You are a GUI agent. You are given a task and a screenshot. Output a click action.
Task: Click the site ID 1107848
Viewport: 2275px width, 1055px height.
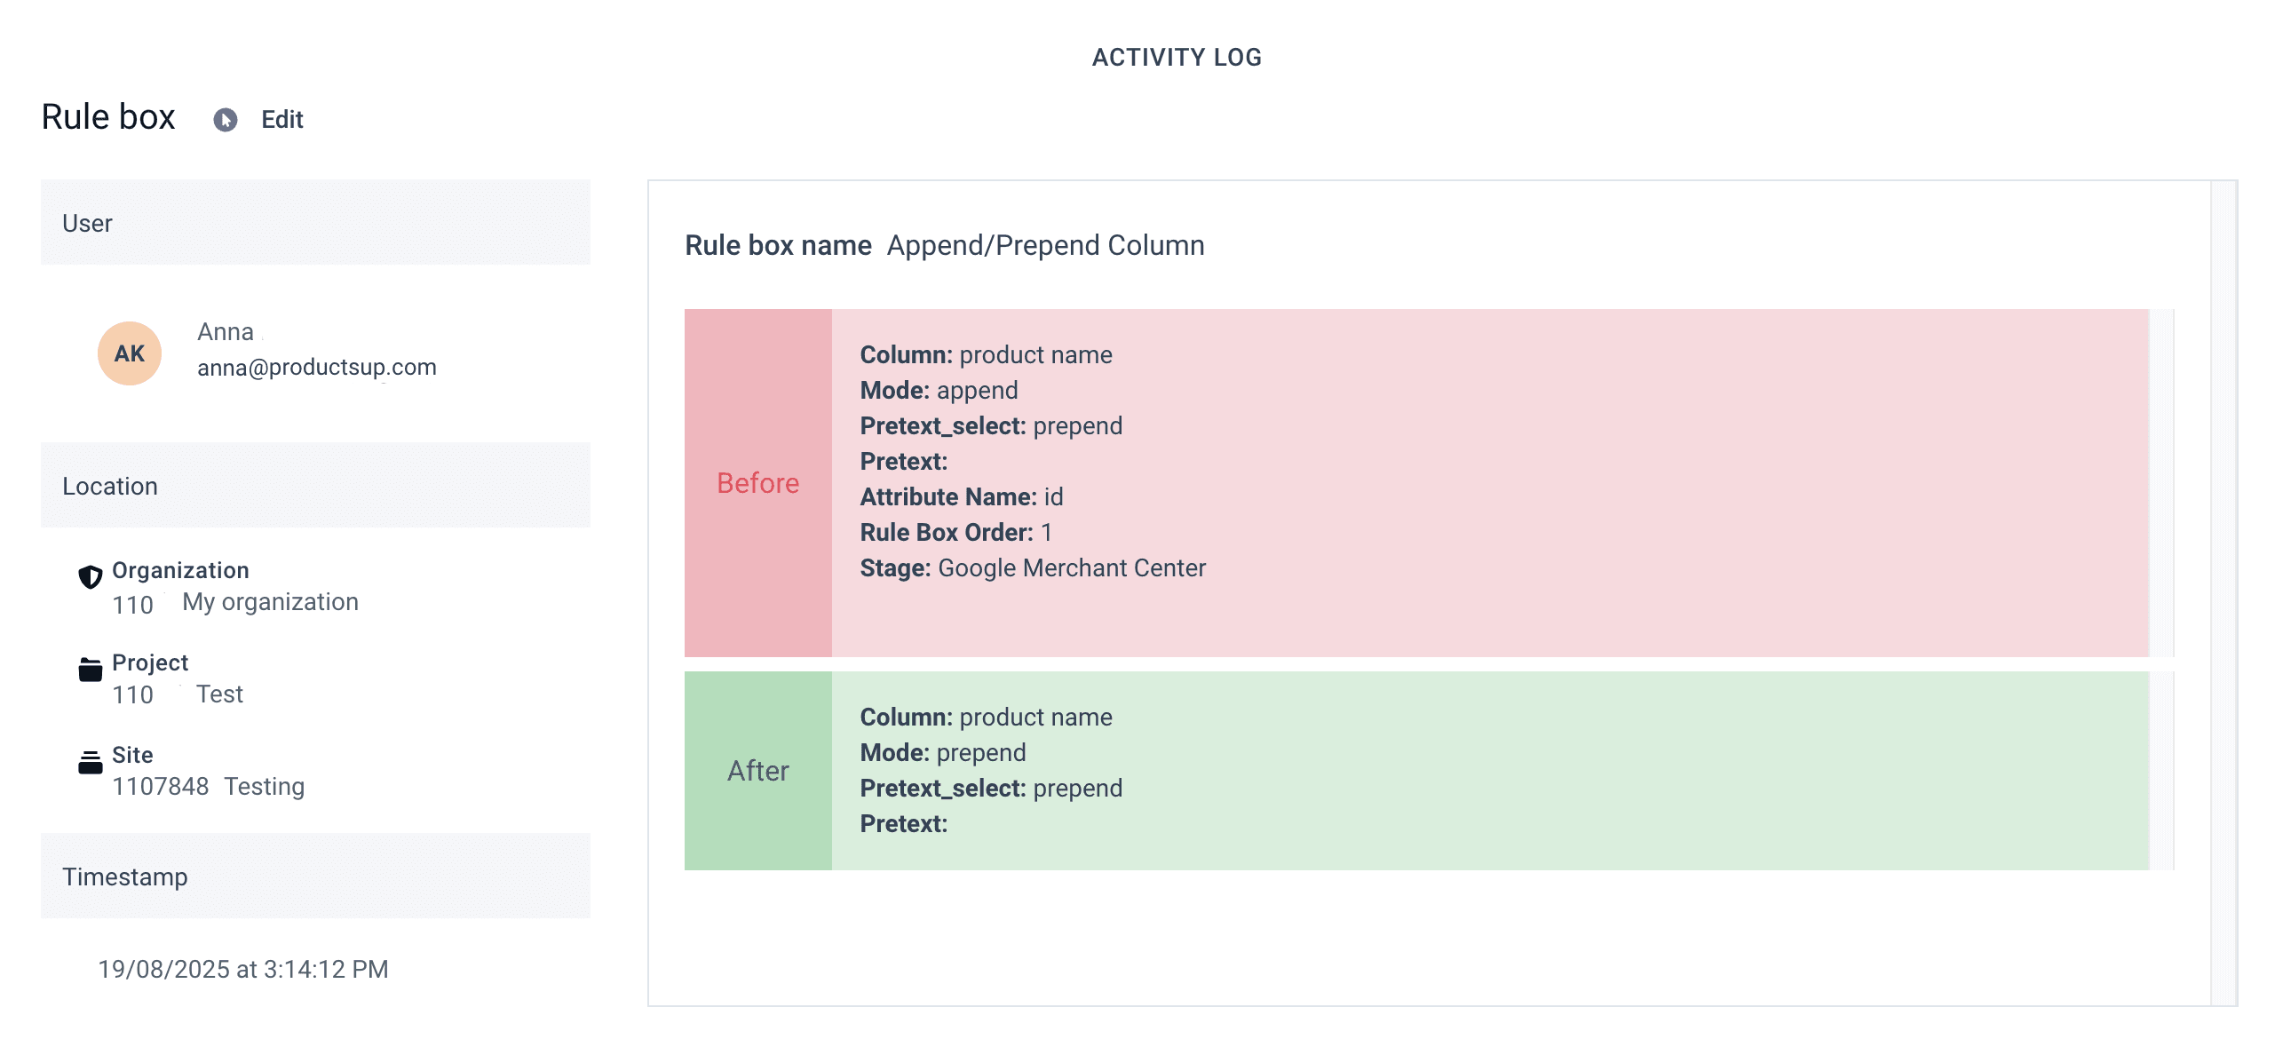tap(160, 787)
